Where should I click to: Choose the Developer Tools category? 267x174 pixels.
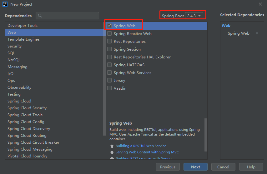pos(23,26)
